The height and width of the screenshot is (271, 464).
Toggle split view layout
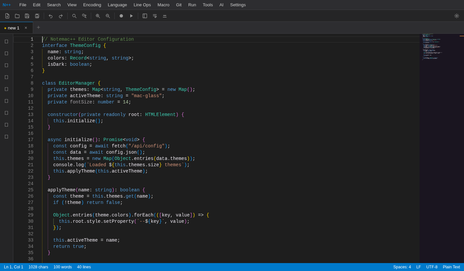[x=145, y=16]
